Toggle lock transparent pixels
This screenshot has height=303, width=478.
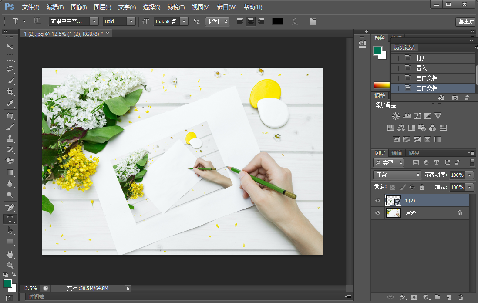[x=393, y=187]
